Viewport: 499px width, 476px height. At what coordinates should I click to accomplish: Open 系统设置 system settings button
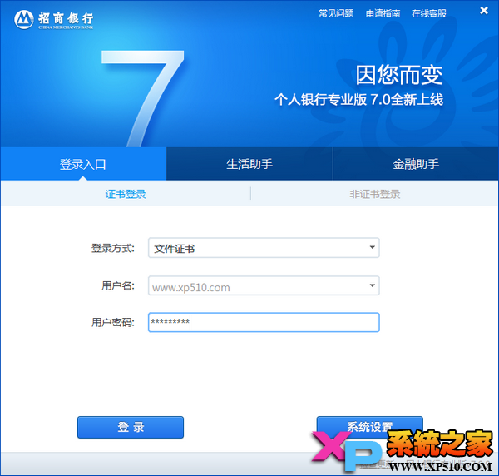coord(370,426)
